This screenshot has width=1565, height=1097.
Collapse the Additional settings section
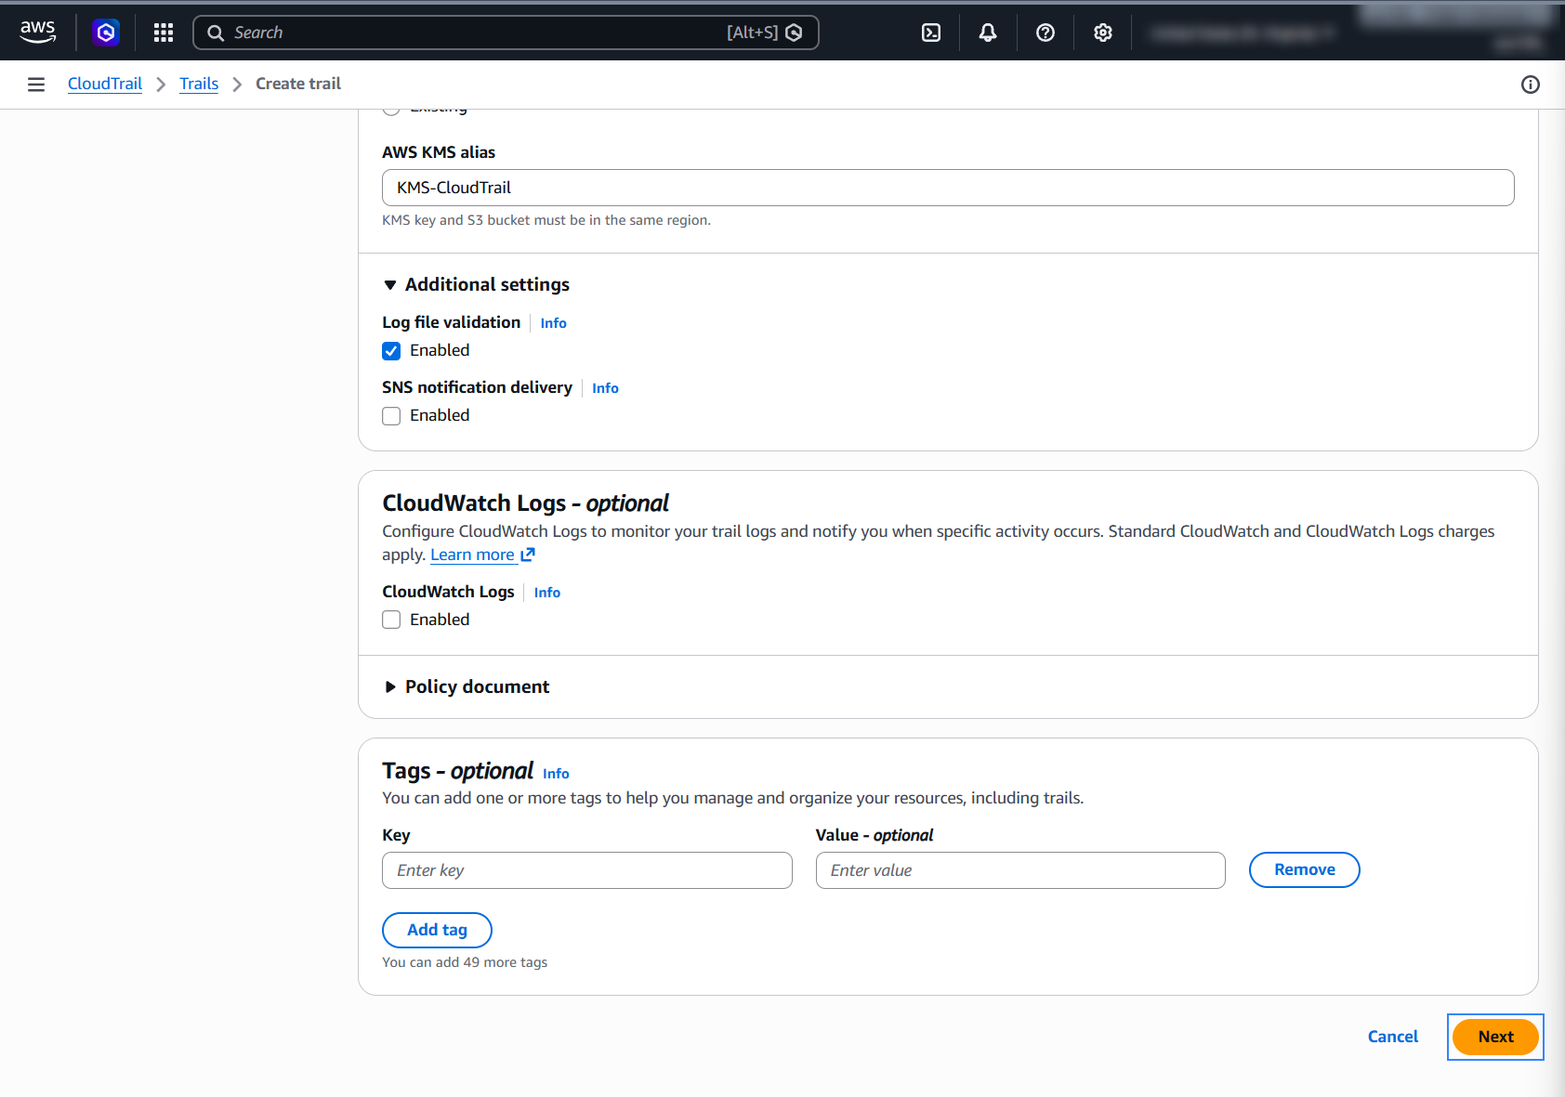coord(477,284)
